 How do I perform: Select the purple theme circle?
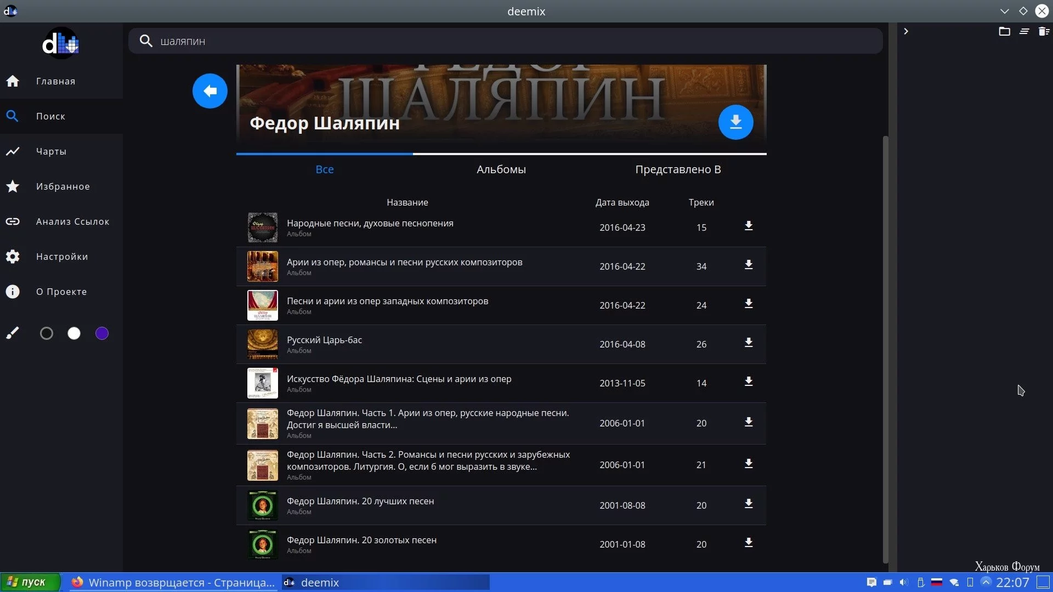102,333
